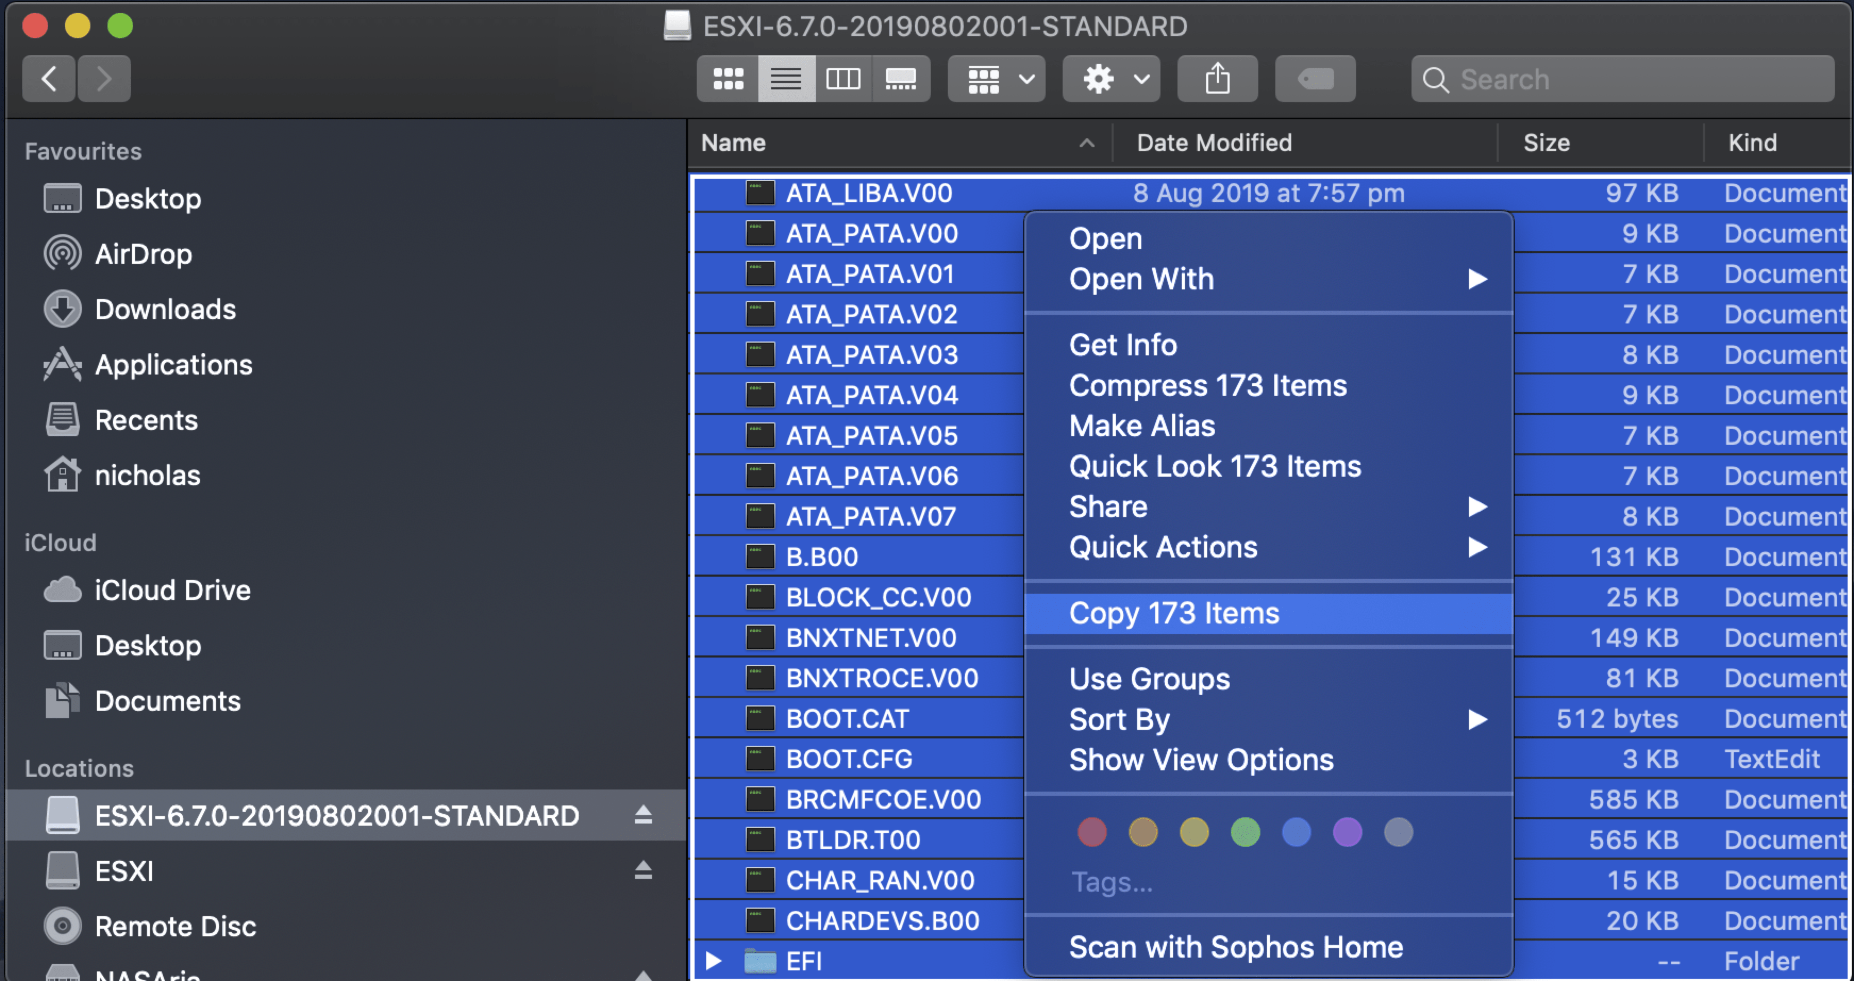Click the Search field
The width and height of the screenshot is (1854, 981).
1622,79
